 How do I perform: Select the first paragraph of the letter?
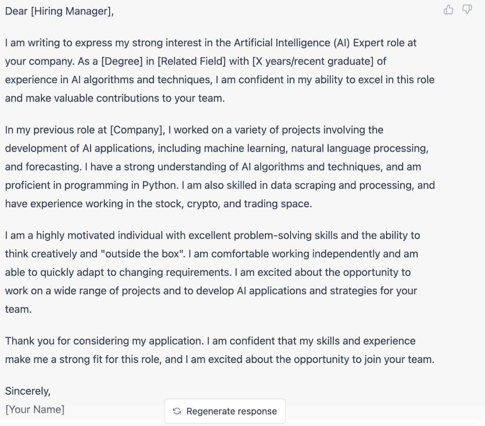220,70
